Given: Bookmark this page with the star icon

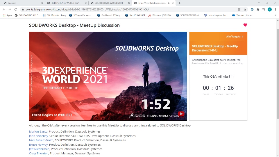Looking at the screenshot, I should (x=245, y=9).
